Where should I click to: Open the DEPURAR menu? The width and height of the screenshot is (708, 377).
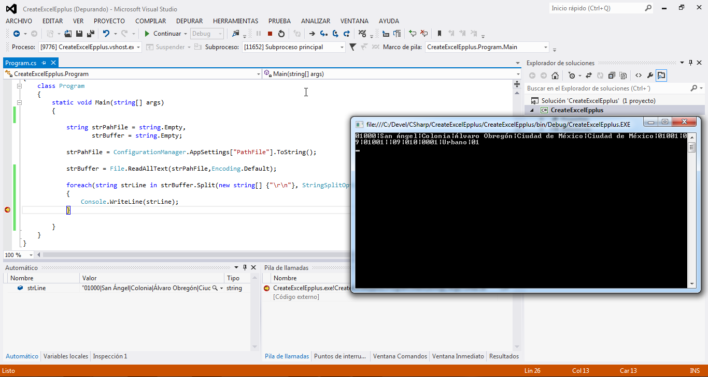189,21
